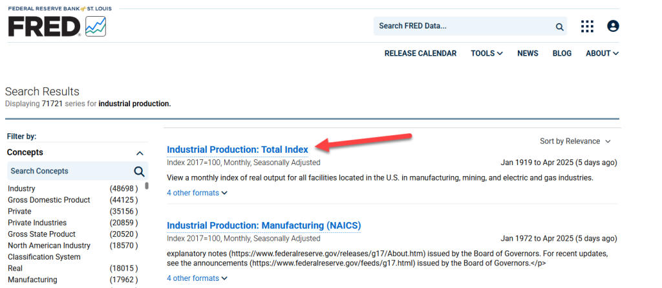Filter by Gross Domestic Product concept
662x288 pixels.
49,199
